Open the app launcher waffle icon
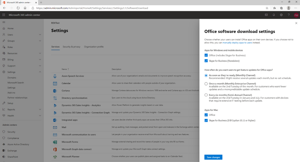Image resolution: width=300 pixels, height=162 pixels. click(4, 15)
